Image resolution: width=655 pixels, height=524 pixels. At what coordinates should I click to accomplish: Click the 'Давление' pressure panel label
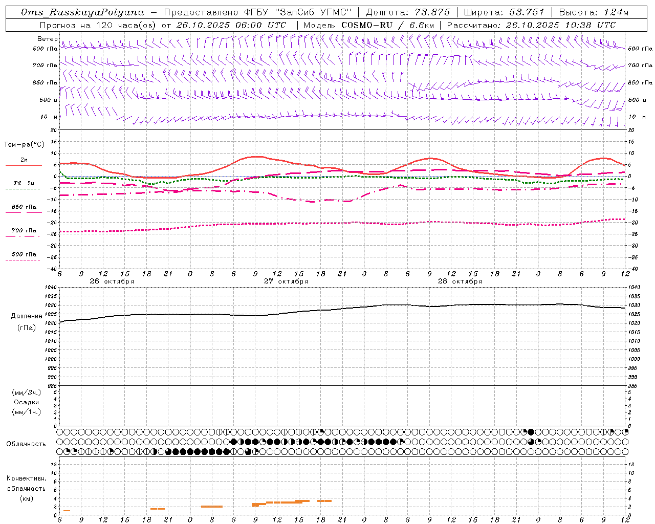point(27,316)
